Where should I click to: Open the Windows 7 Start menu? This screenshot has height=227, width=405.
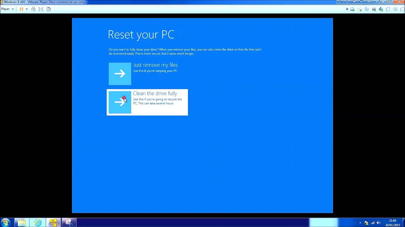[x=6, y=223]
